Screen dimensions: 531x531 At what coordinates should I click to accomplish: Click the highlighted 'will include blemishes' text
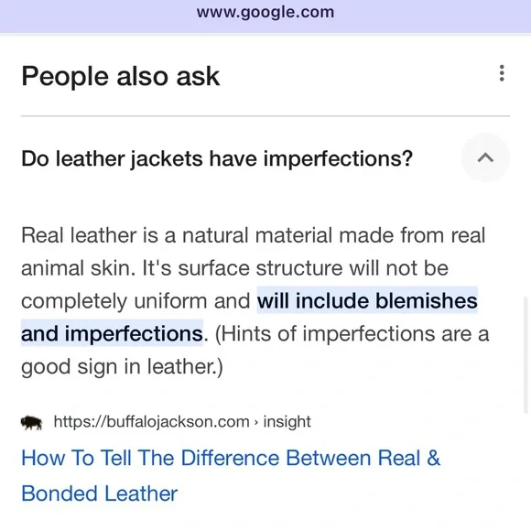tap(367, 300)
